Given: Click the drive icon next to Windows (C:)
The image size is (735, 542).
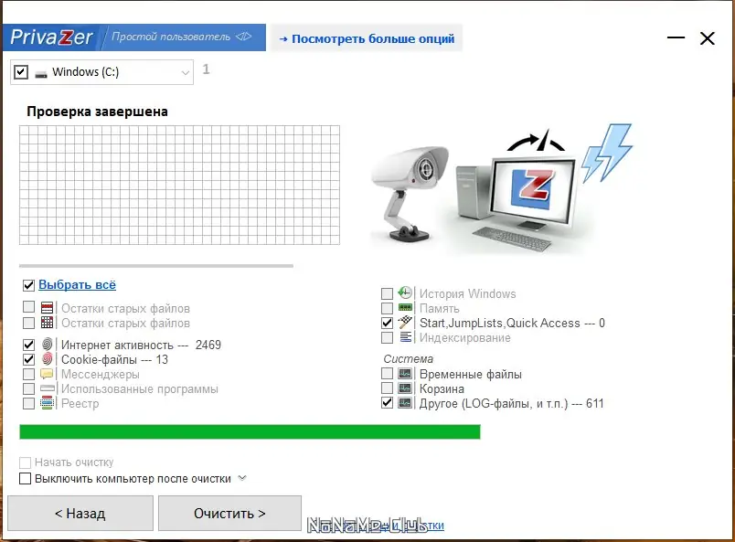Looking at the screenshot, I should pyautogui.click(x=41, y=74).
